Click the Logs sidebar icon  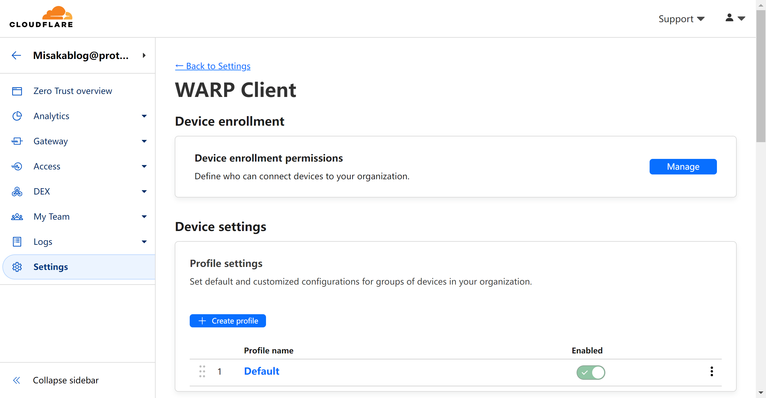click(17, 241)
